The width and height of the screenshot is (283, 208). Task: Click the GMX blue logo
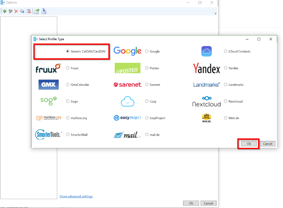click(48, 84)
